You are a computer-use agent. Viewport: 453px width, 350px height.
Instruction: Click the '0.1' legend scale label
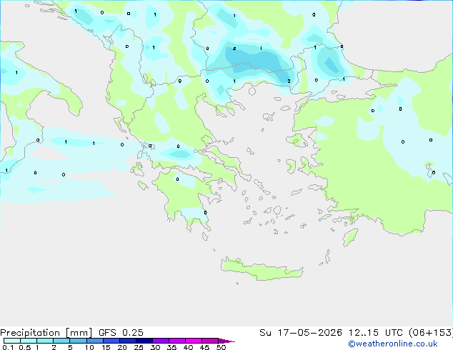[x=8, y=347]
